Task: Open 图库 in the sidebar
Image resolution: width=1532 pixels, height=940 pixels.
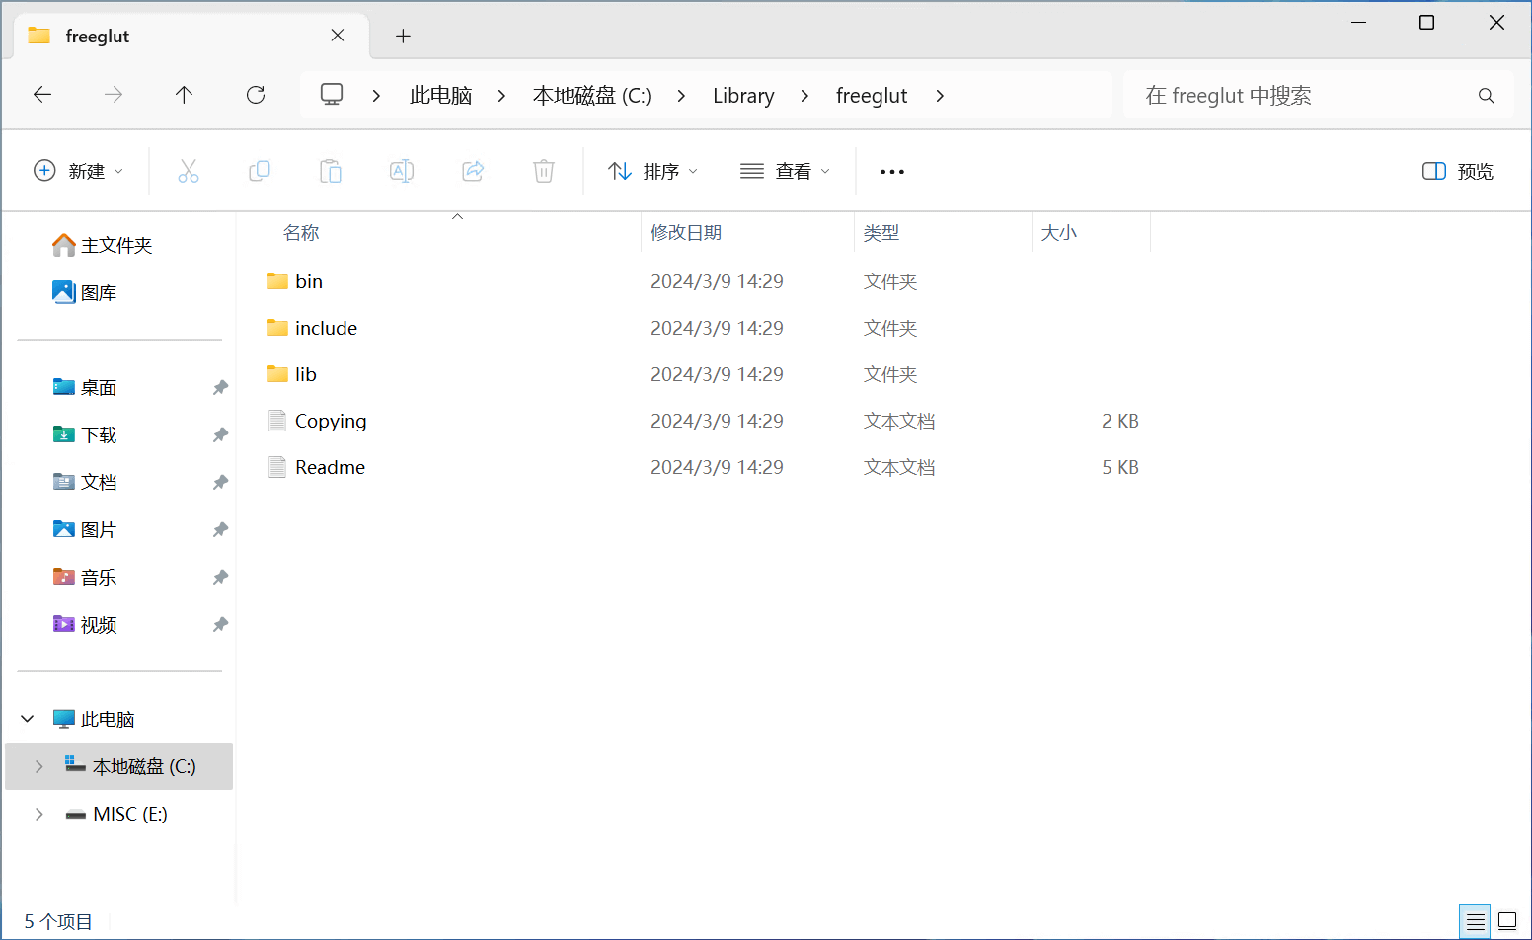Action: (x=86, y=292)
